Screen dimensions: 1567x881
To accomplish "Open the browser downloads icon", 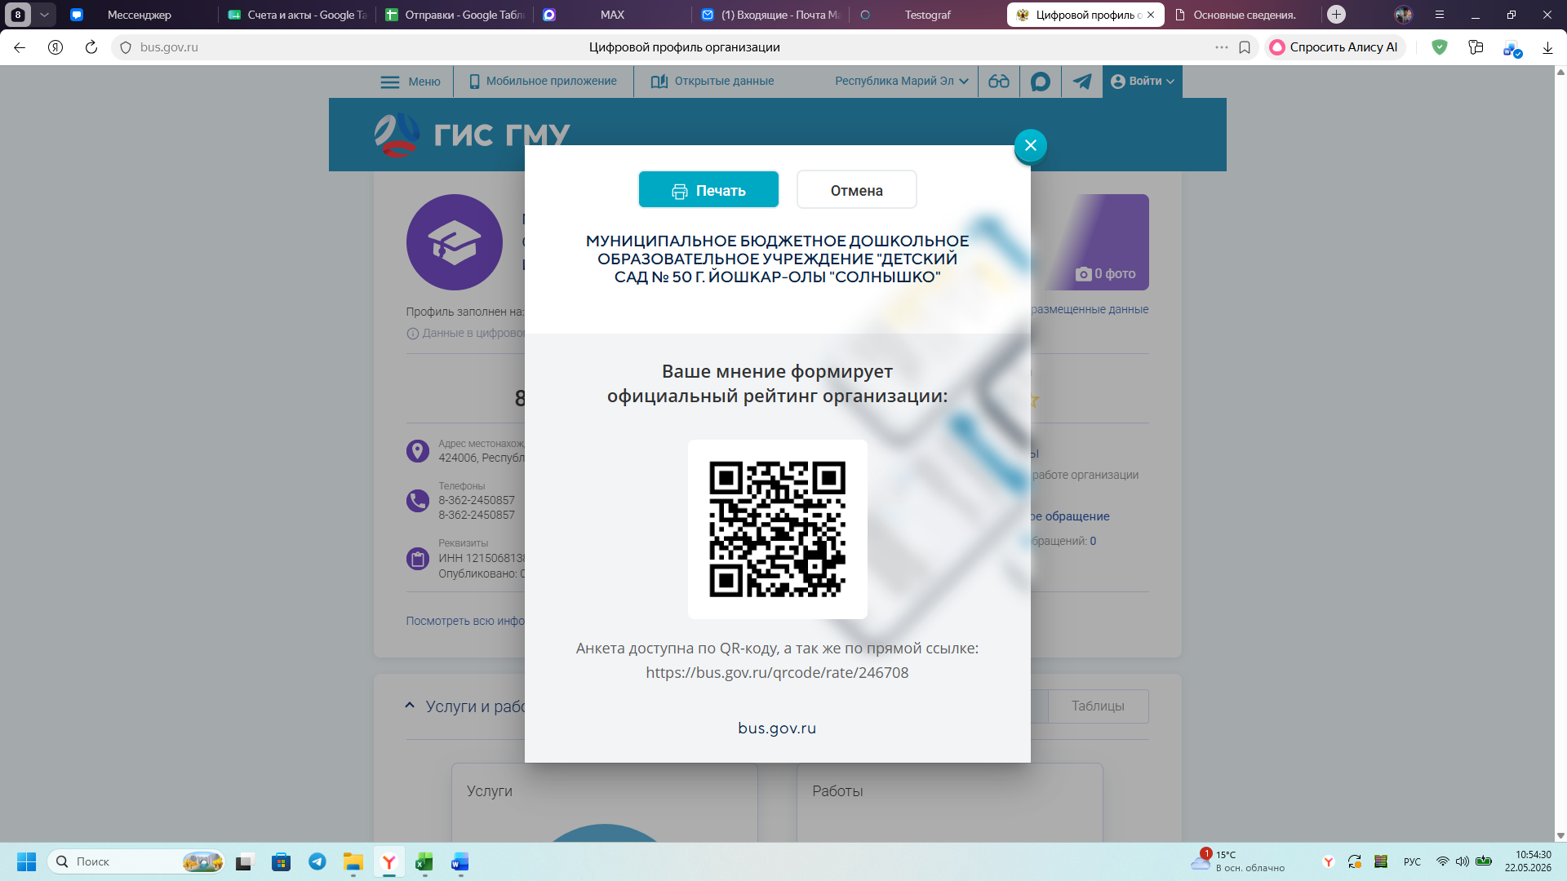I will pos(1547,47).
